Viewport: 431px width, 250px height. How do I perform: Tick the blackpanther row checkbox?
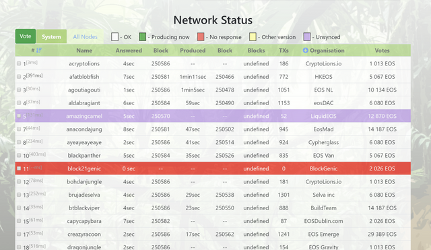click(x=19, y=156)
